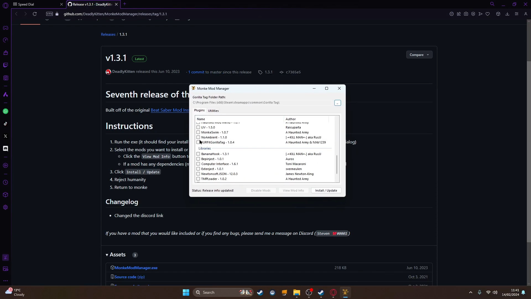
Task: Open the File Explorer taskbar icon
Action: pyautogui.click(x=296, y=292)
